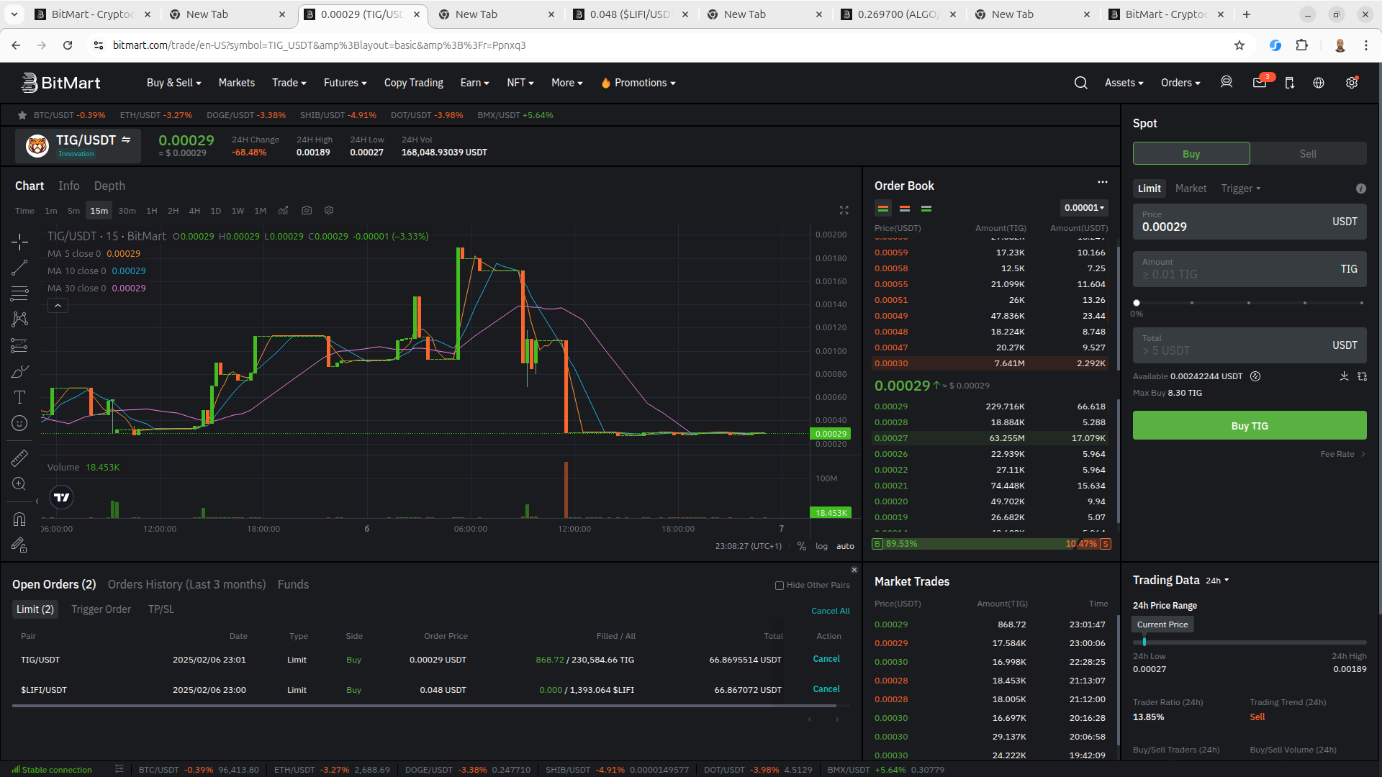Image resolution: width=1382 pixels, height=777 pixels.
Task: Click Cancel All open orders
Action: pyautogui.click(x=830, y=611)
